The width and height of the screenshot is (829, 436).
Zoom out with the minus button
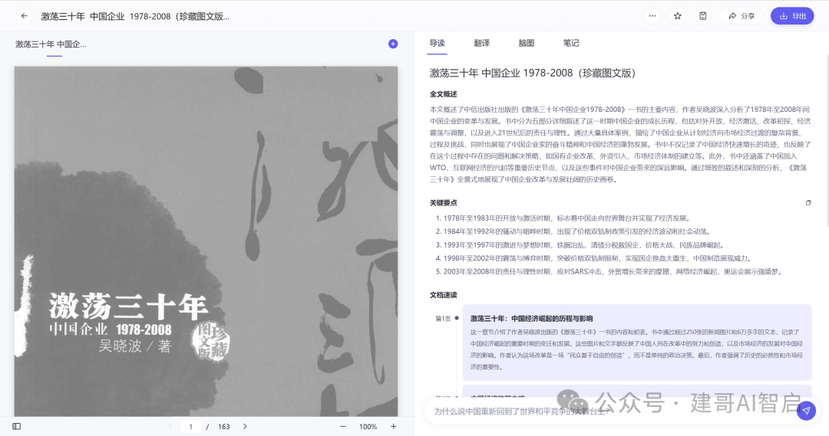click(342, 427)
